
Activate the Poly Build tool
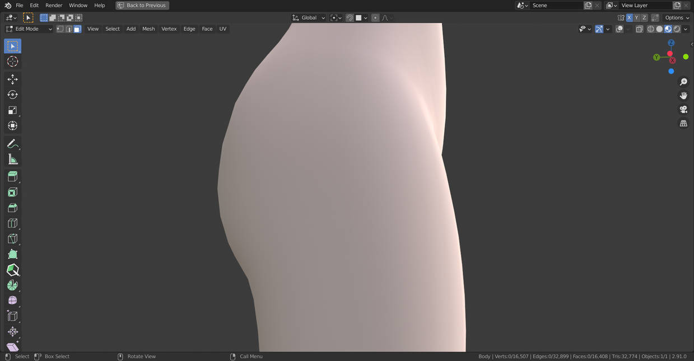tap(12, 254)
